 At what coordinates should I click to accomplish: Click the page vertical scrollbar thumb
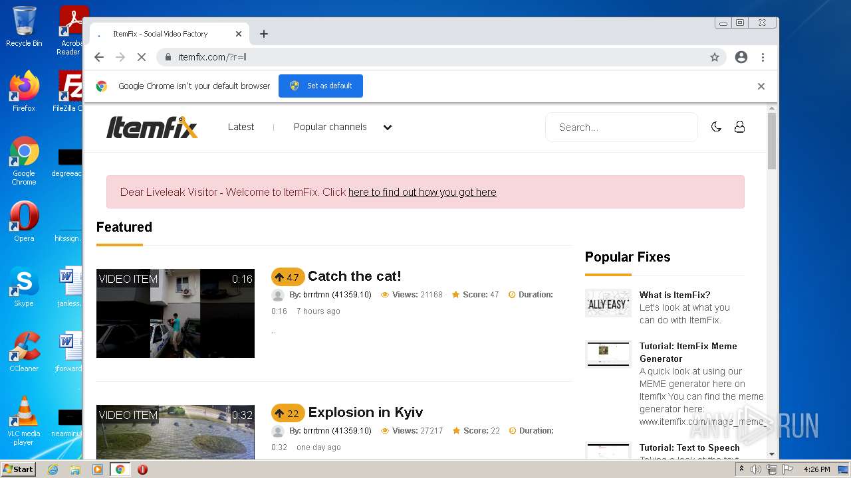(772, 141)
